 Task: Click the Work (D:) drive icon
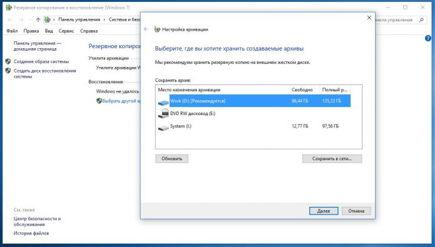click(x=163, y=103)
